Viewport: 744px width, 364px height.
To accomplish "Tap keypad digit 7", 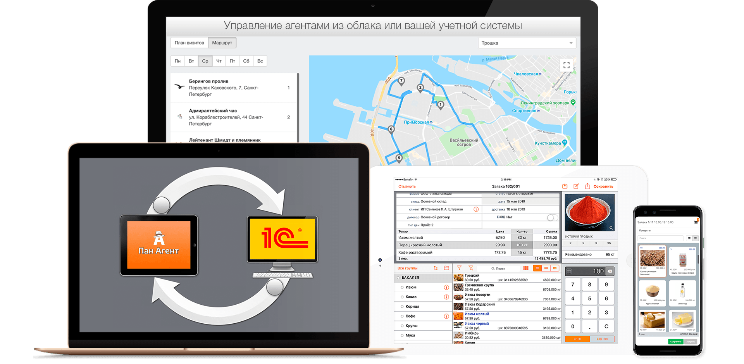I will point(573,285).
